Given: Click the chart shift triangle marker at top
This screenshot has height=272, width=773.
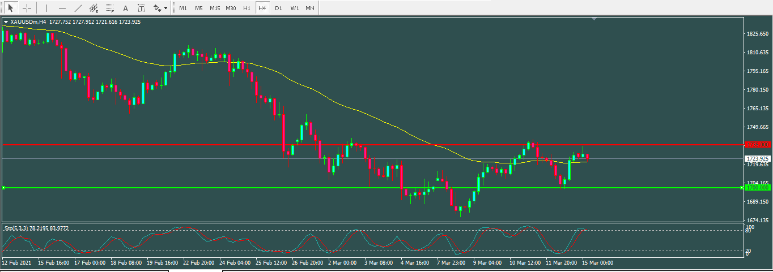Looking at the screenshot, I should pos(594,19).
